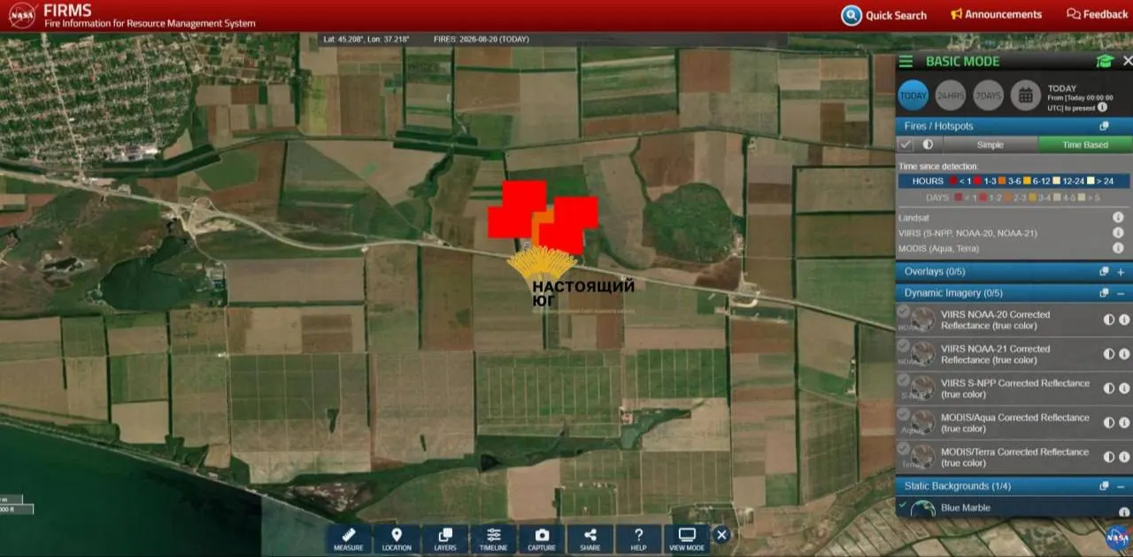Screen dimensions: 1133x557
Task: Click the NASA badge at bottom right
Action: point(1117,538)
